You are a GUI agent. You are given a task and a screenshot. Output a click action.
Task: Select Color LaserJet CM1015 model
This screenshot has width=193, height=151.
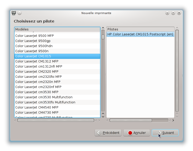click(x=57, y=56)
